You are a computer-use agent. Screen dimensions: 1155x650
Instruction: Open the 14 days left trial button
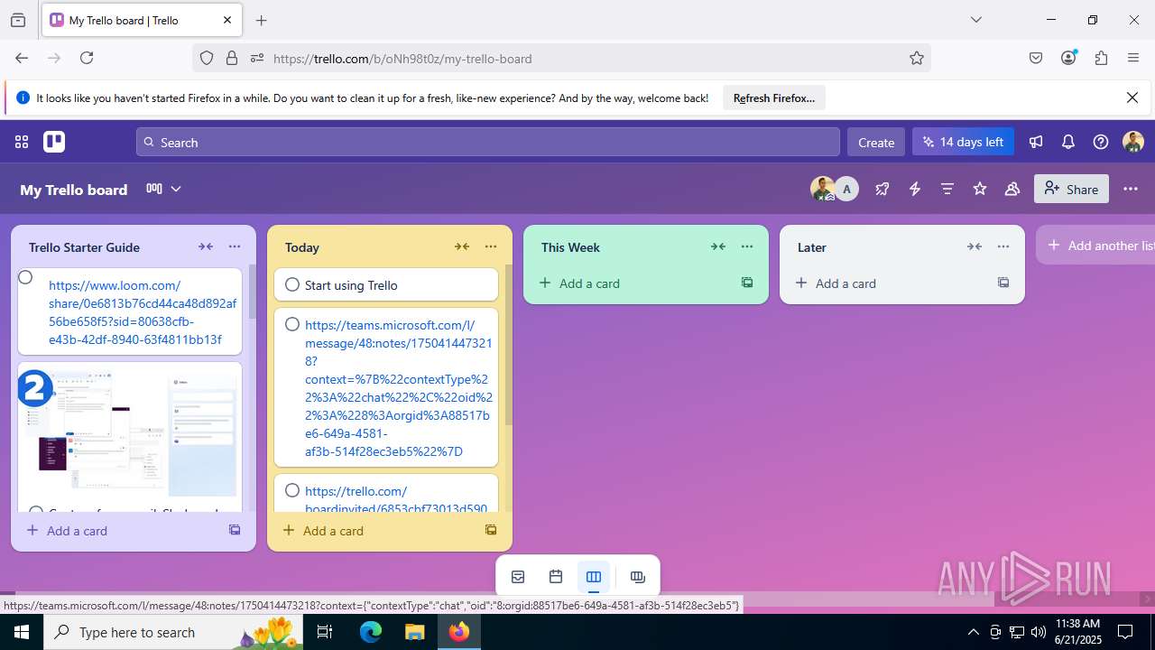coord(964,142)
